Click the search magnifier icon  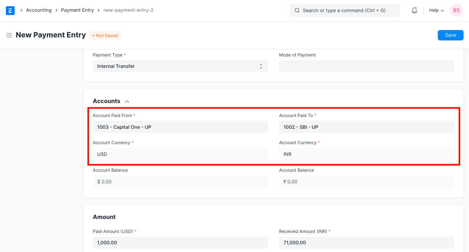point(297,10)
